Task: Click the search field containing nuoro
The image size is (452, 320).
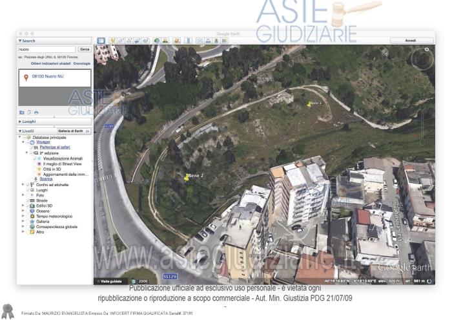Action: tap(46, 49)
